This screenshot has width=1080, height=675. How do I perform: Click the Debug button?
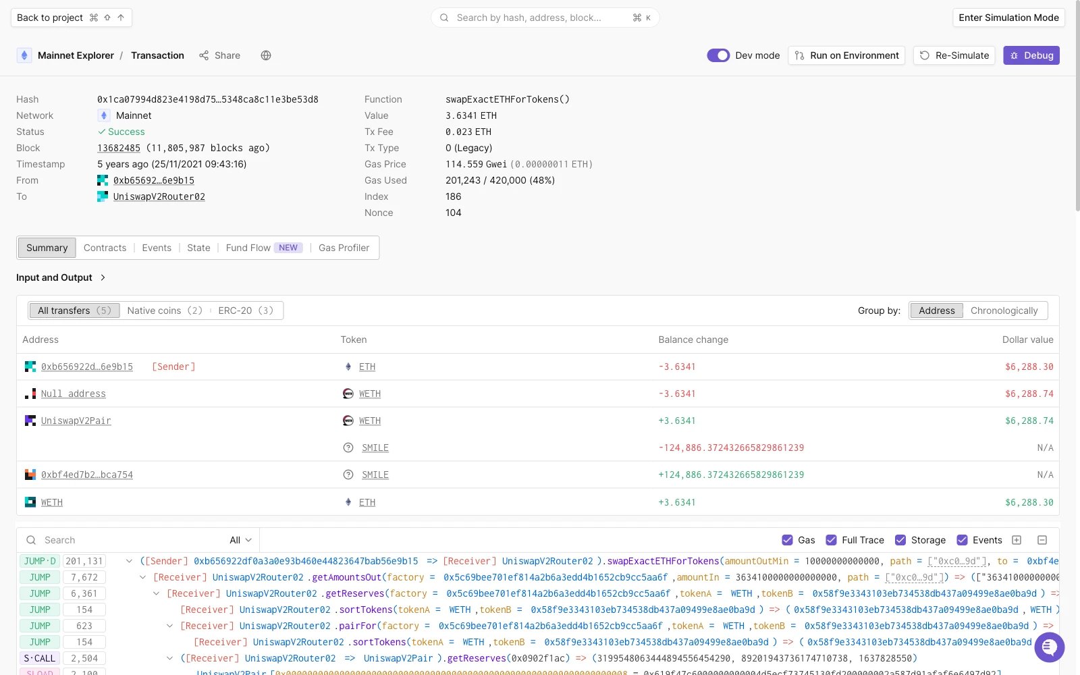1031,55
